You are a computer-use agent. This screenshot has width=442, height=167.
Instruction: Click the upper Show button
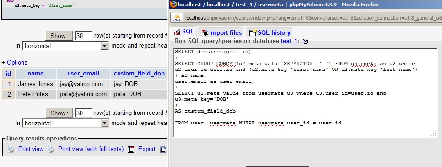point(59,36)
